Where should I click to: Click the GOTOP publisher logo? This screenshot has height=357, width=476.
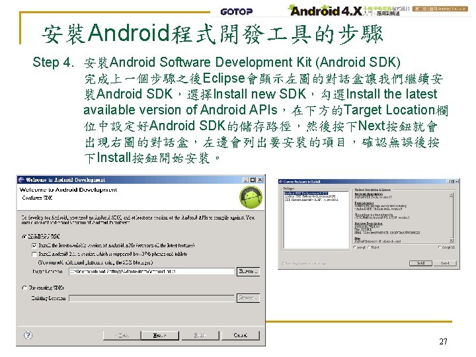click(x=237, y=11)
